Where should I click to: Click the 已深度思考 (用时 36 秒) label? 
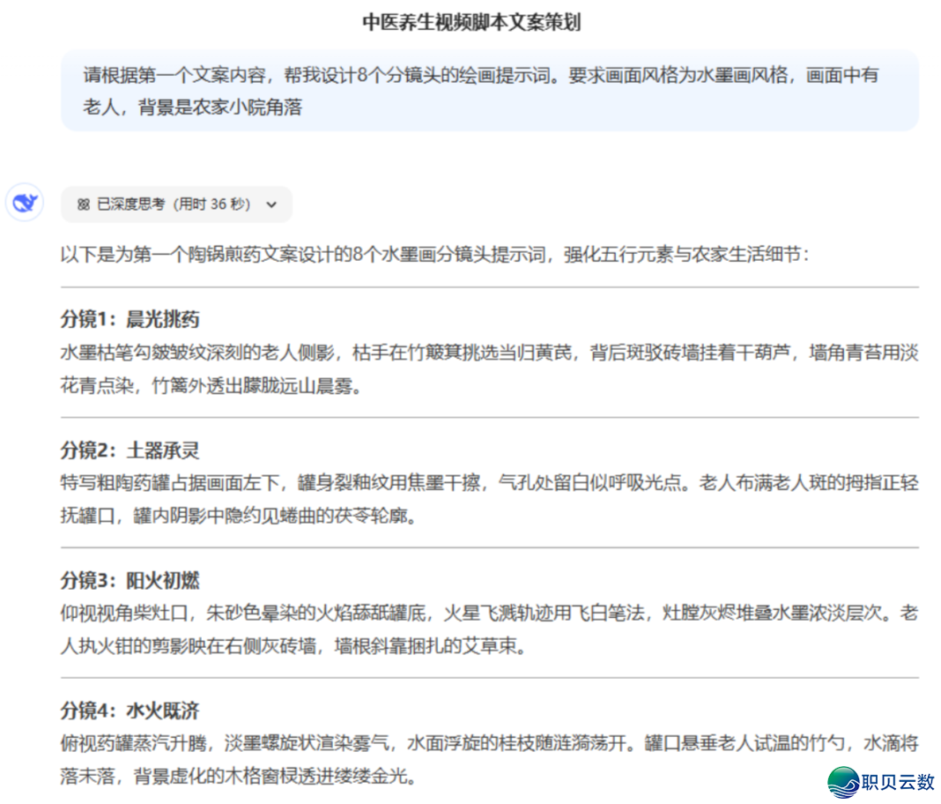[174, 205]
